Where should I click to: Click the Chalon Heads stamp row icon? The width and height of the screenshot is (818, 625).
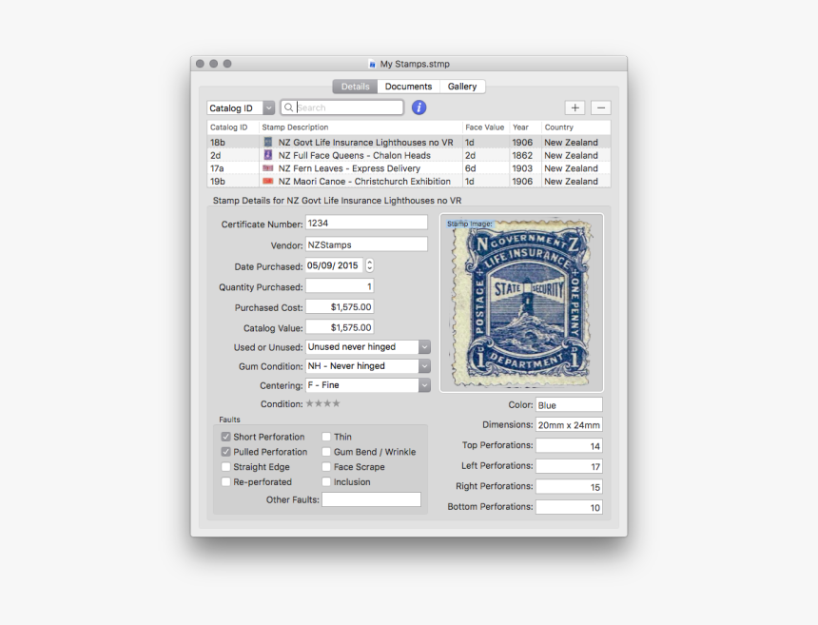point(268,155)
